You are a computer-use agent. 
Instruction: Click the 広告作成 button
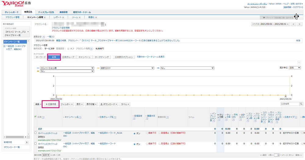(51, 104)
